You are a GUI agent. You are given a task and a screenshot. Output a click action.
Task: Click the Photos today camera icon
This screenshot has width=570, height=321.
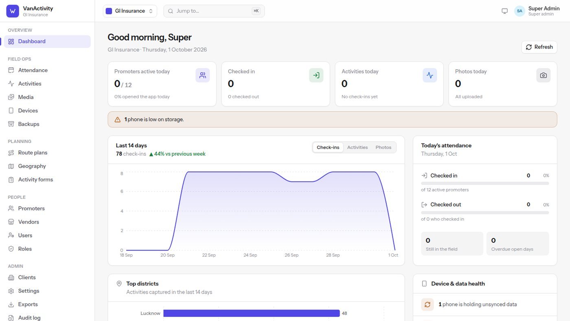544,75
